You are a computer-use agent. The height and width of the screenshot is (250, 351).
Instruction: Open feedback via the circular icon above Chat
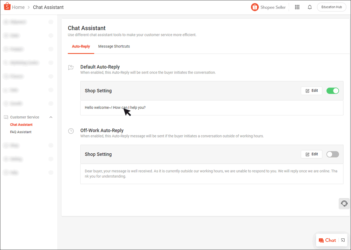coord(344,203)
